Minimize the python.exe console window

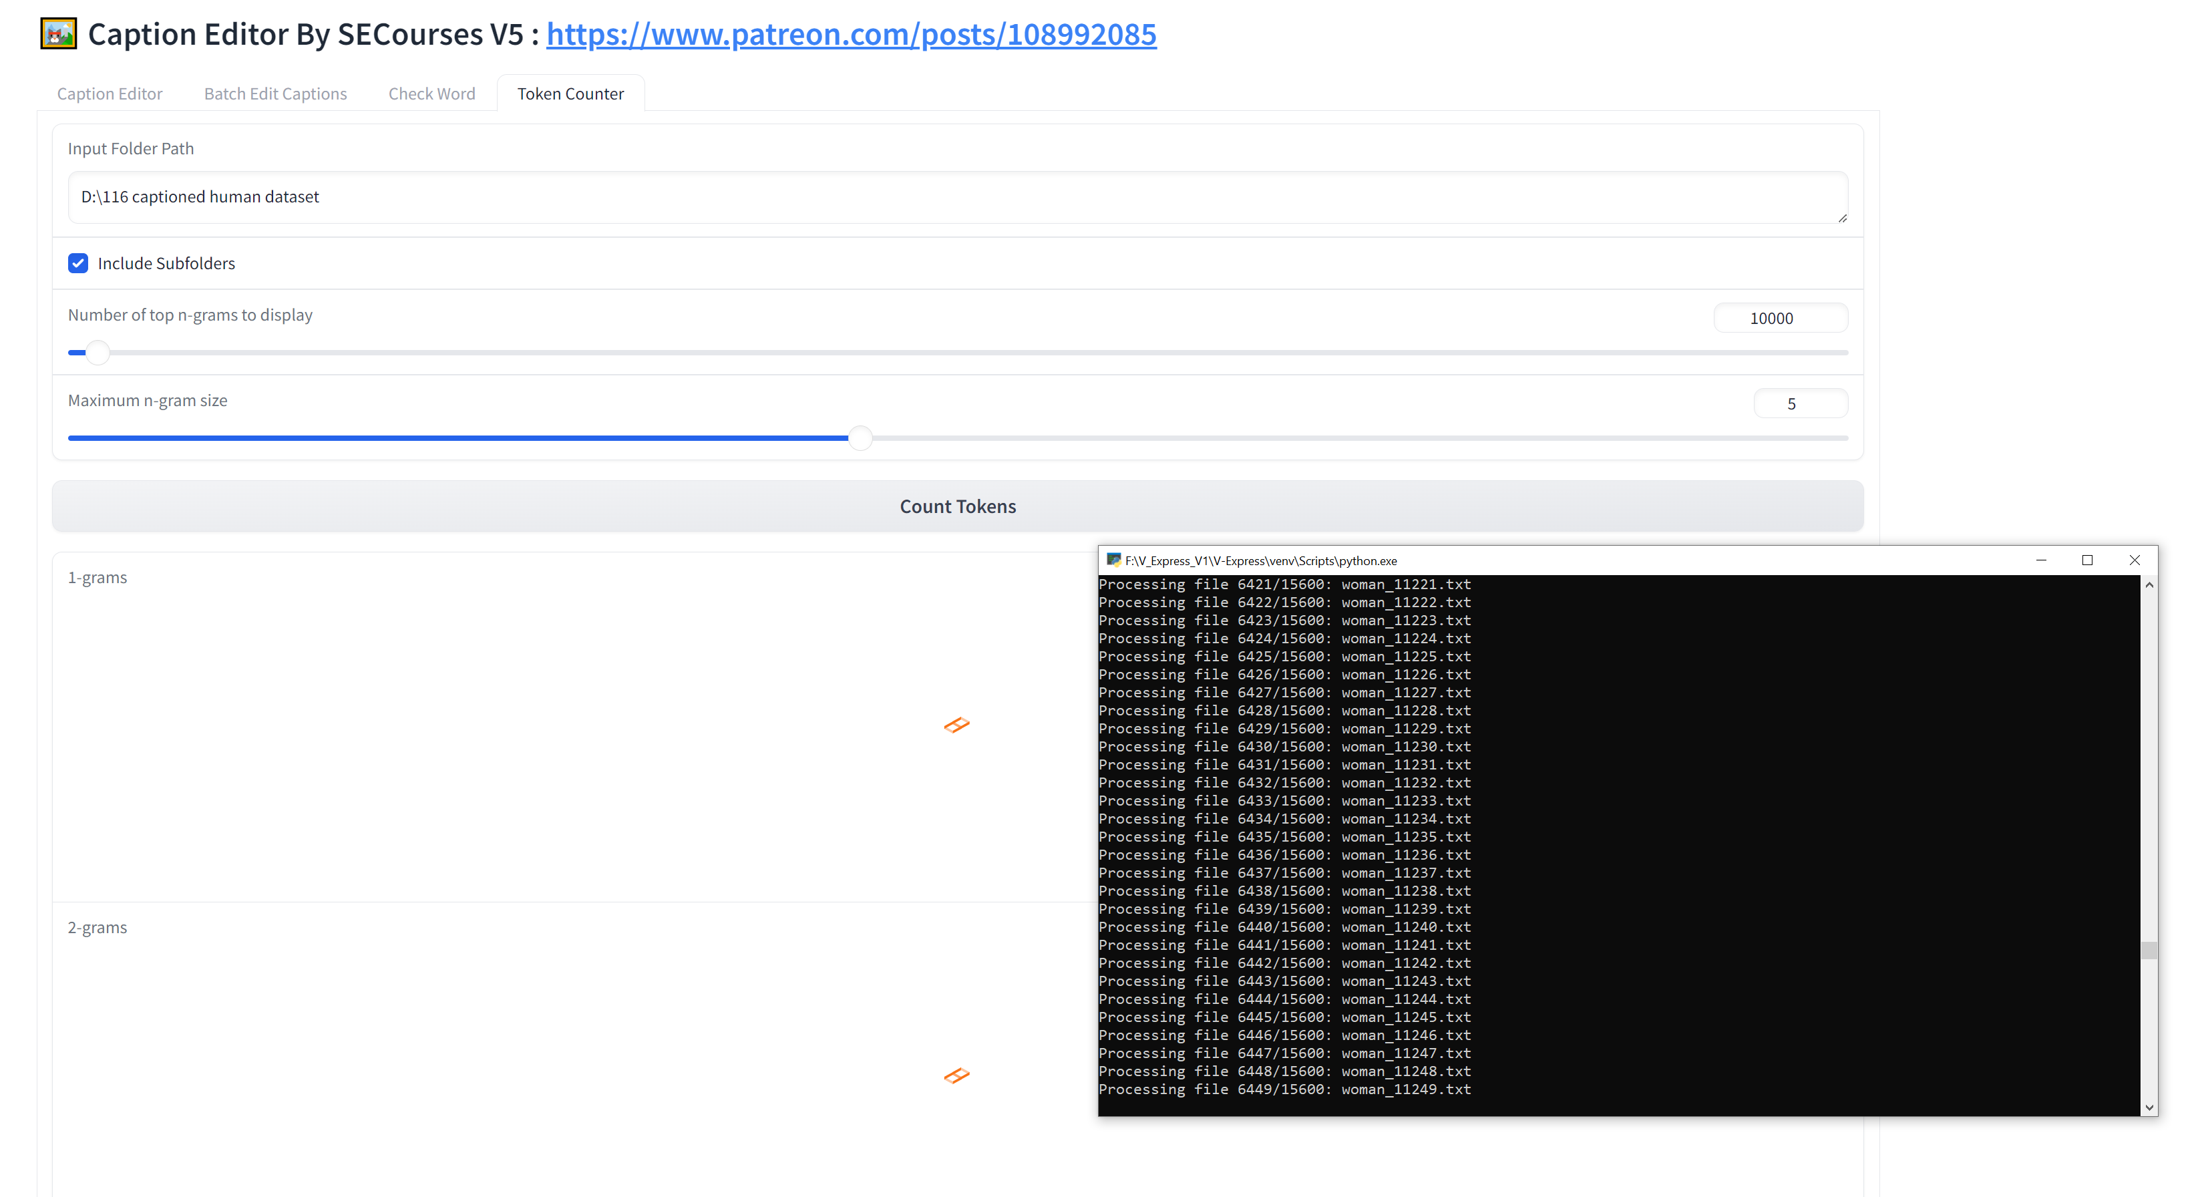click(x=2041, y=560)
